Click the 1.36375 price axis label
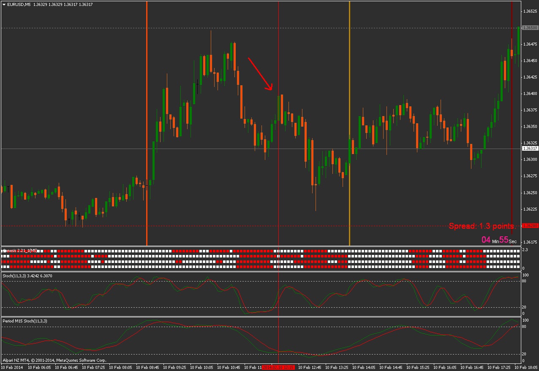 [x=530, y=110]
